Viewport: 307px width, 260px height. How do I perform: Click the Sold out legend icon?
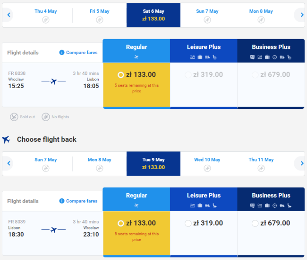(15, 117)
